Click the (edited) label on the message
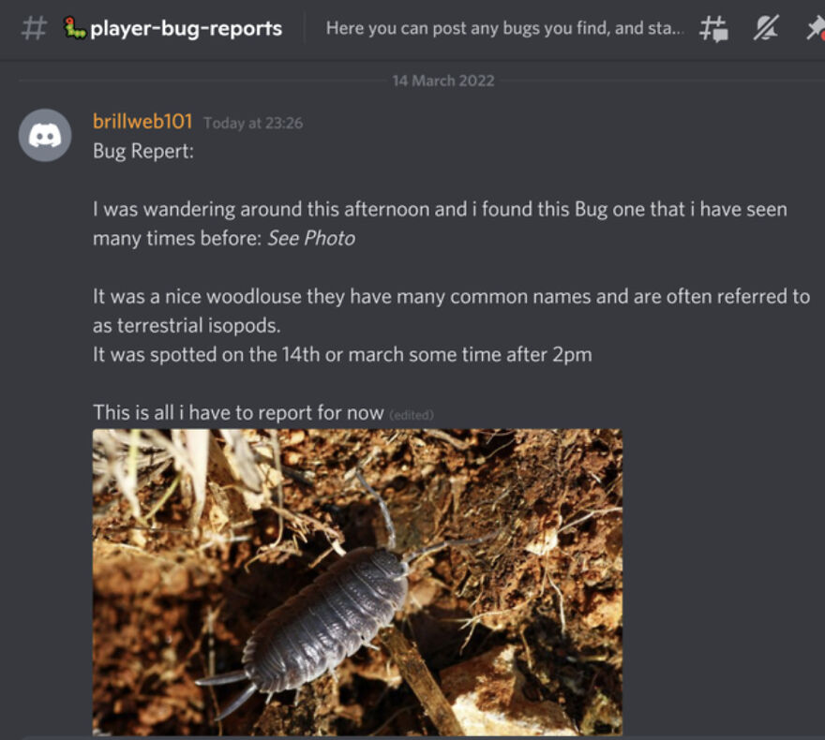This screenshot has width=825, height=740. point(413,414)
